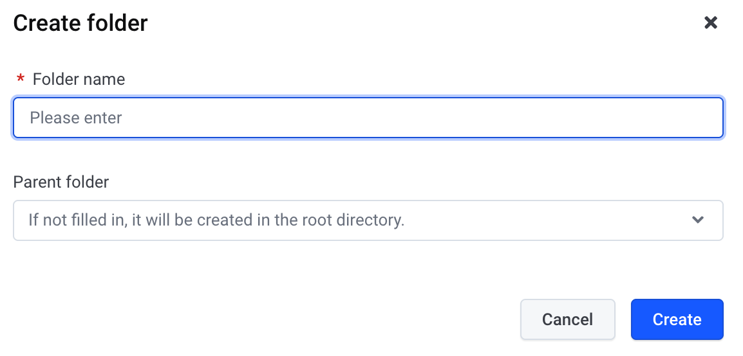Click the down-chevron icon in Parent folder
The height and width of the screenshot is (356, 743).
(697, 220)
